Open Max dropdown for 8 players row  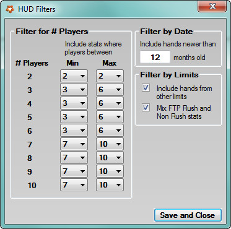[x=110, y=158]
